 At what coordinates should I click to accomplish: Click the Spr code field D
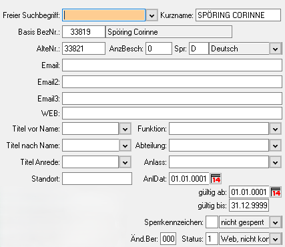click(199, 49)
